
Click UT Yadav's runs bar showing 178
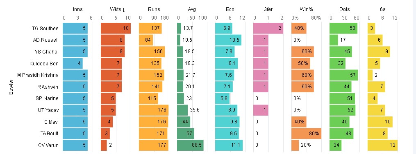point(154,110)
